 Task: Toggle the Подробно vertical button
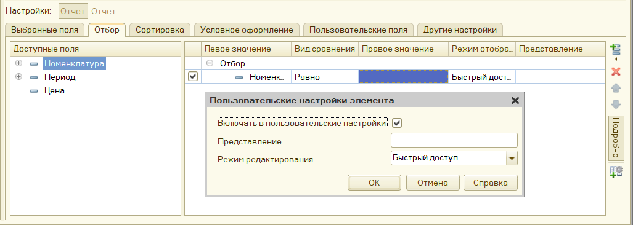coord(616,138)
